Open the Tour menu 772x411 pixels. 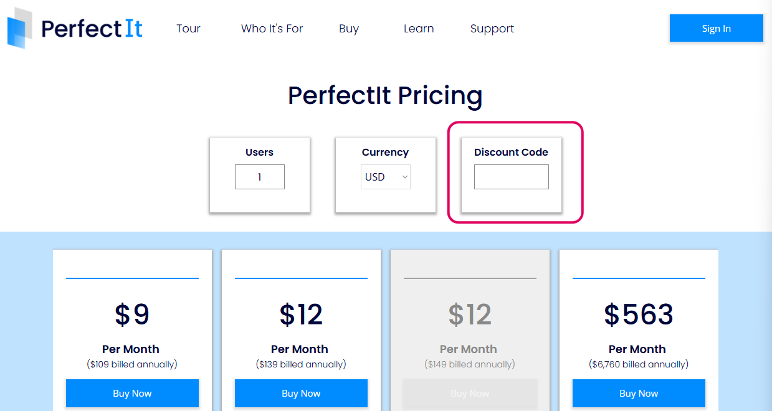click(x=188, y=29)
